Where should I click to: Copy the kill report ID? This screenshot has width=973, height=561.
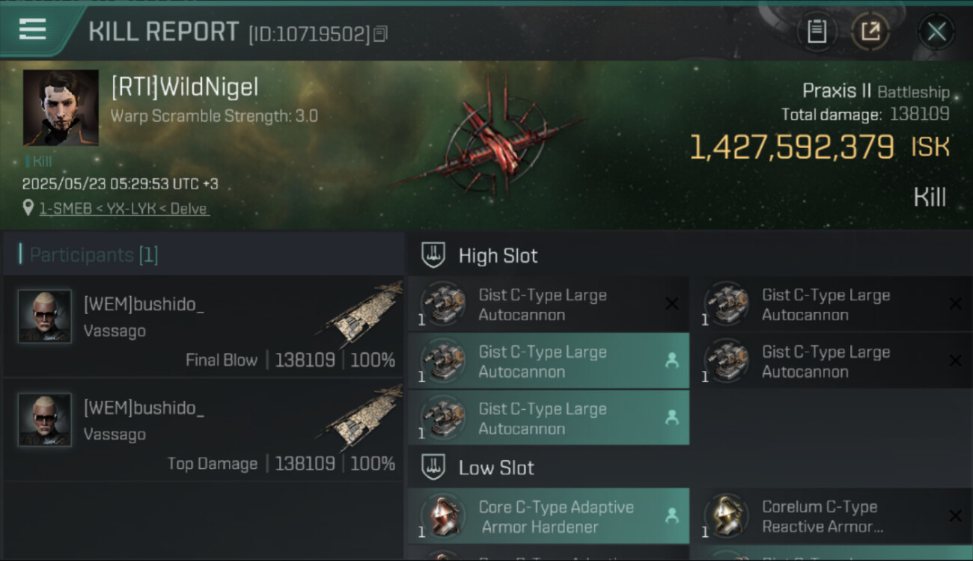381,34
